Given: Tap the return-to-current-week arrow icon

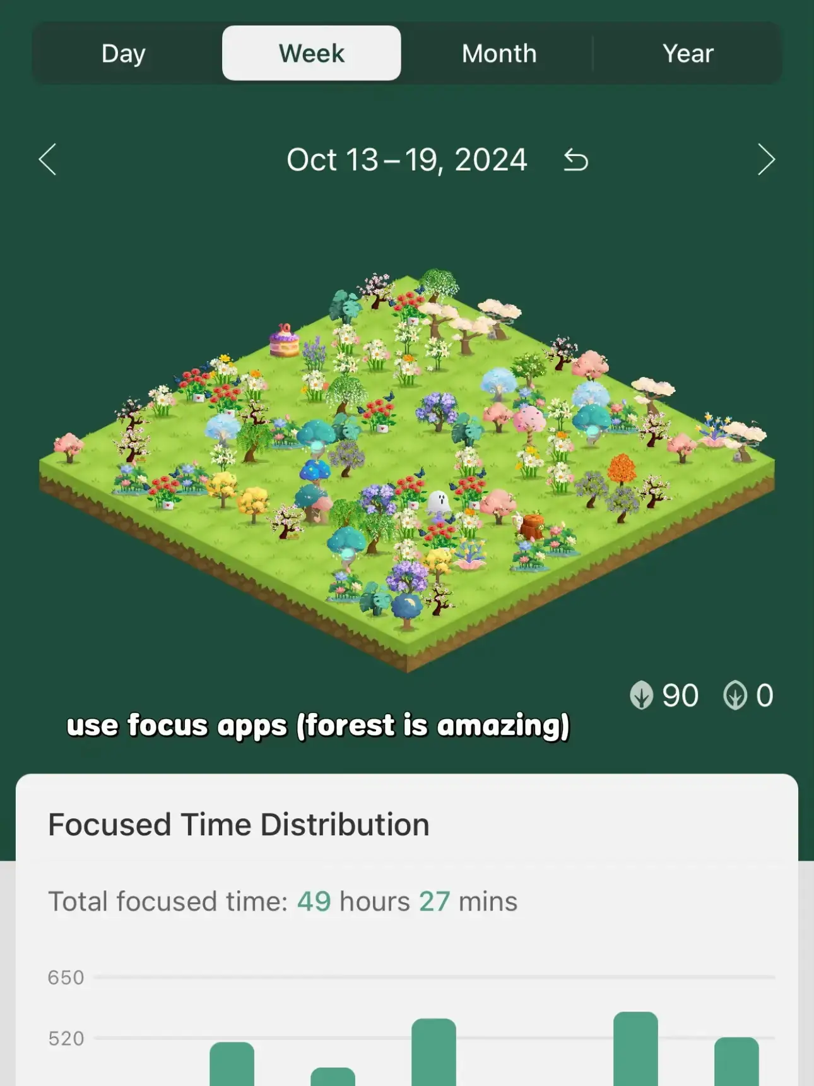Looking at the screenshot, I should pyautogui.click(x=575, y=160).
